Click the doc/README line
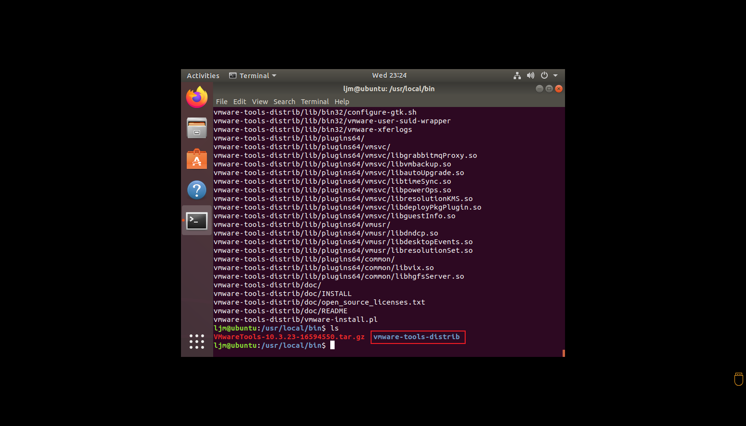The image size is (746, 426). (x=280, y=311)
